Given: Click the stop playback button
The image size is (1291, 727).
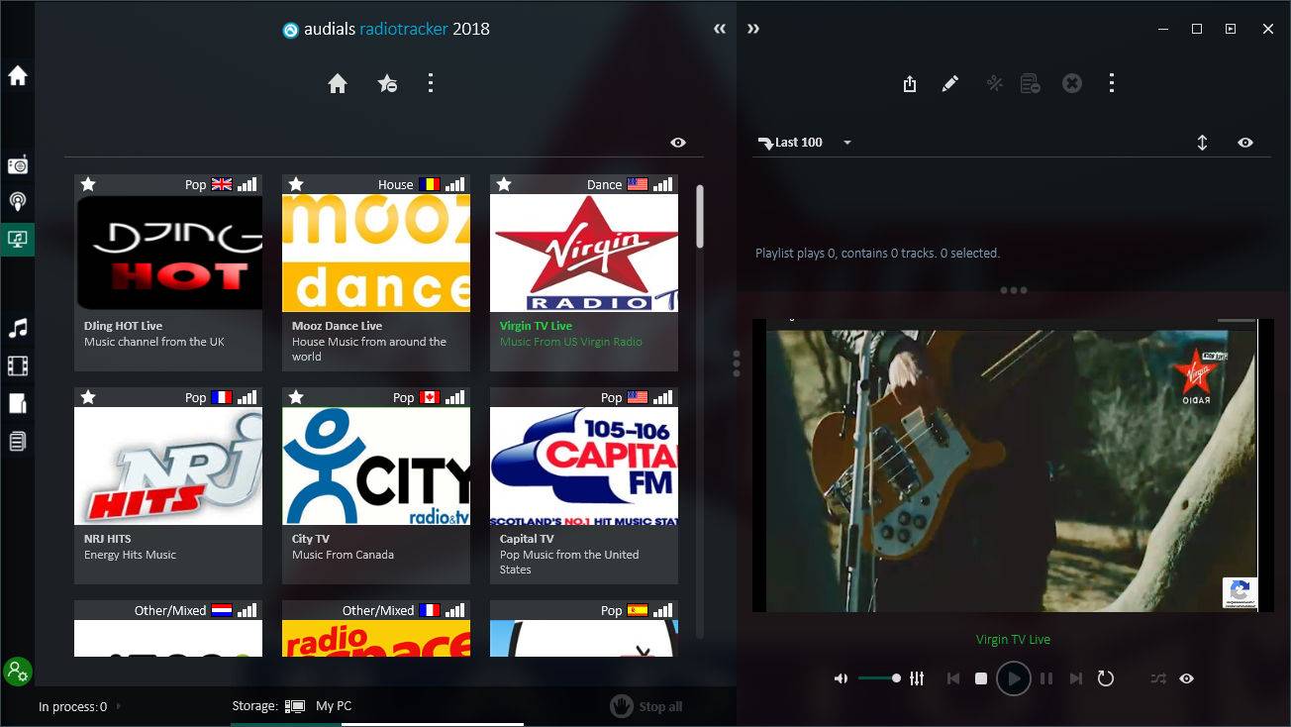Looking at the screenshot, I should click(x=981, y=678).
